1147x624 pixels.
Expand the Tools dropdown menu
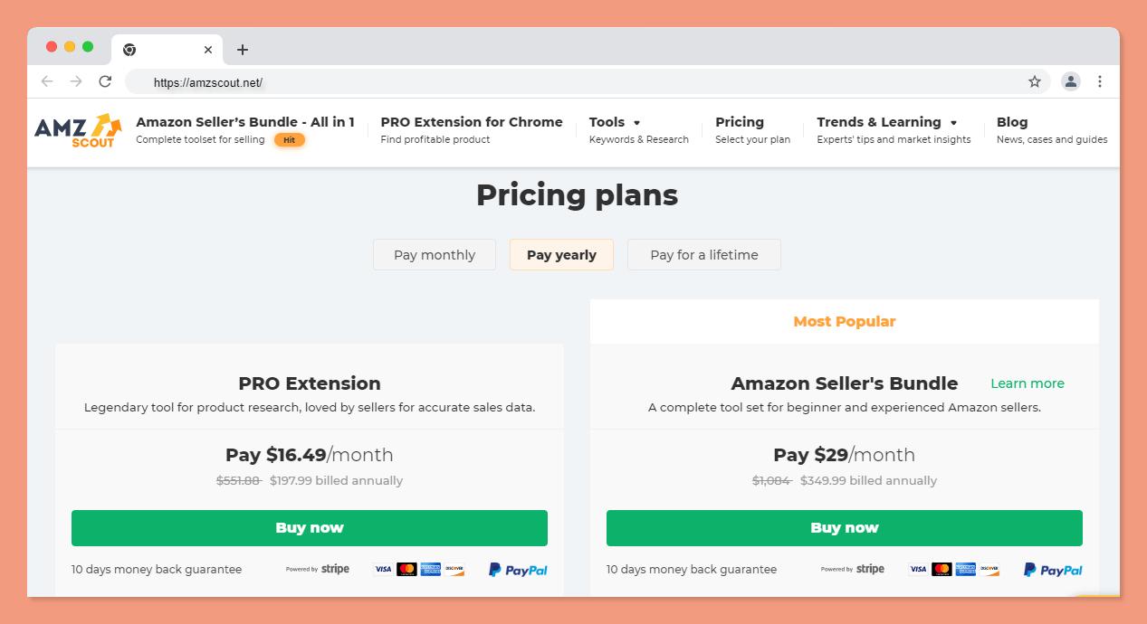click(x=615, y=122)
